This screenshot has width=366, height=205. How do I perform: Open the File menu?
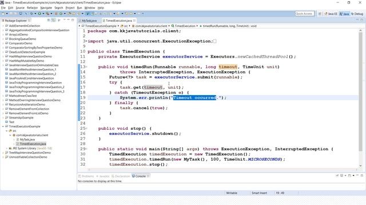(x=3, y=7)
